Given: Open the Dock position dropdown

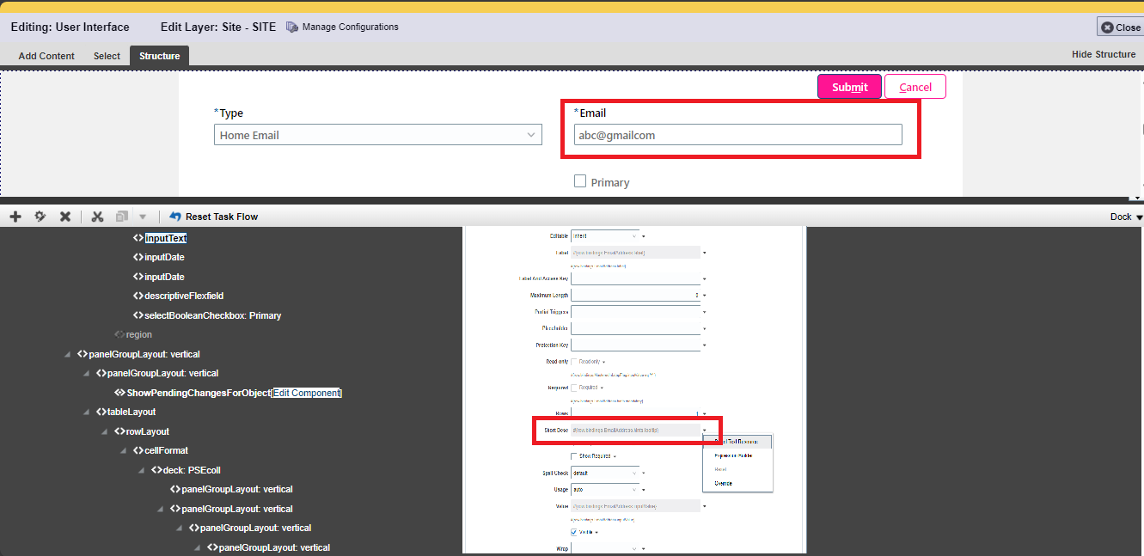Looking at the screenshot, I should pyautogui.click(x=1124, y=216).
